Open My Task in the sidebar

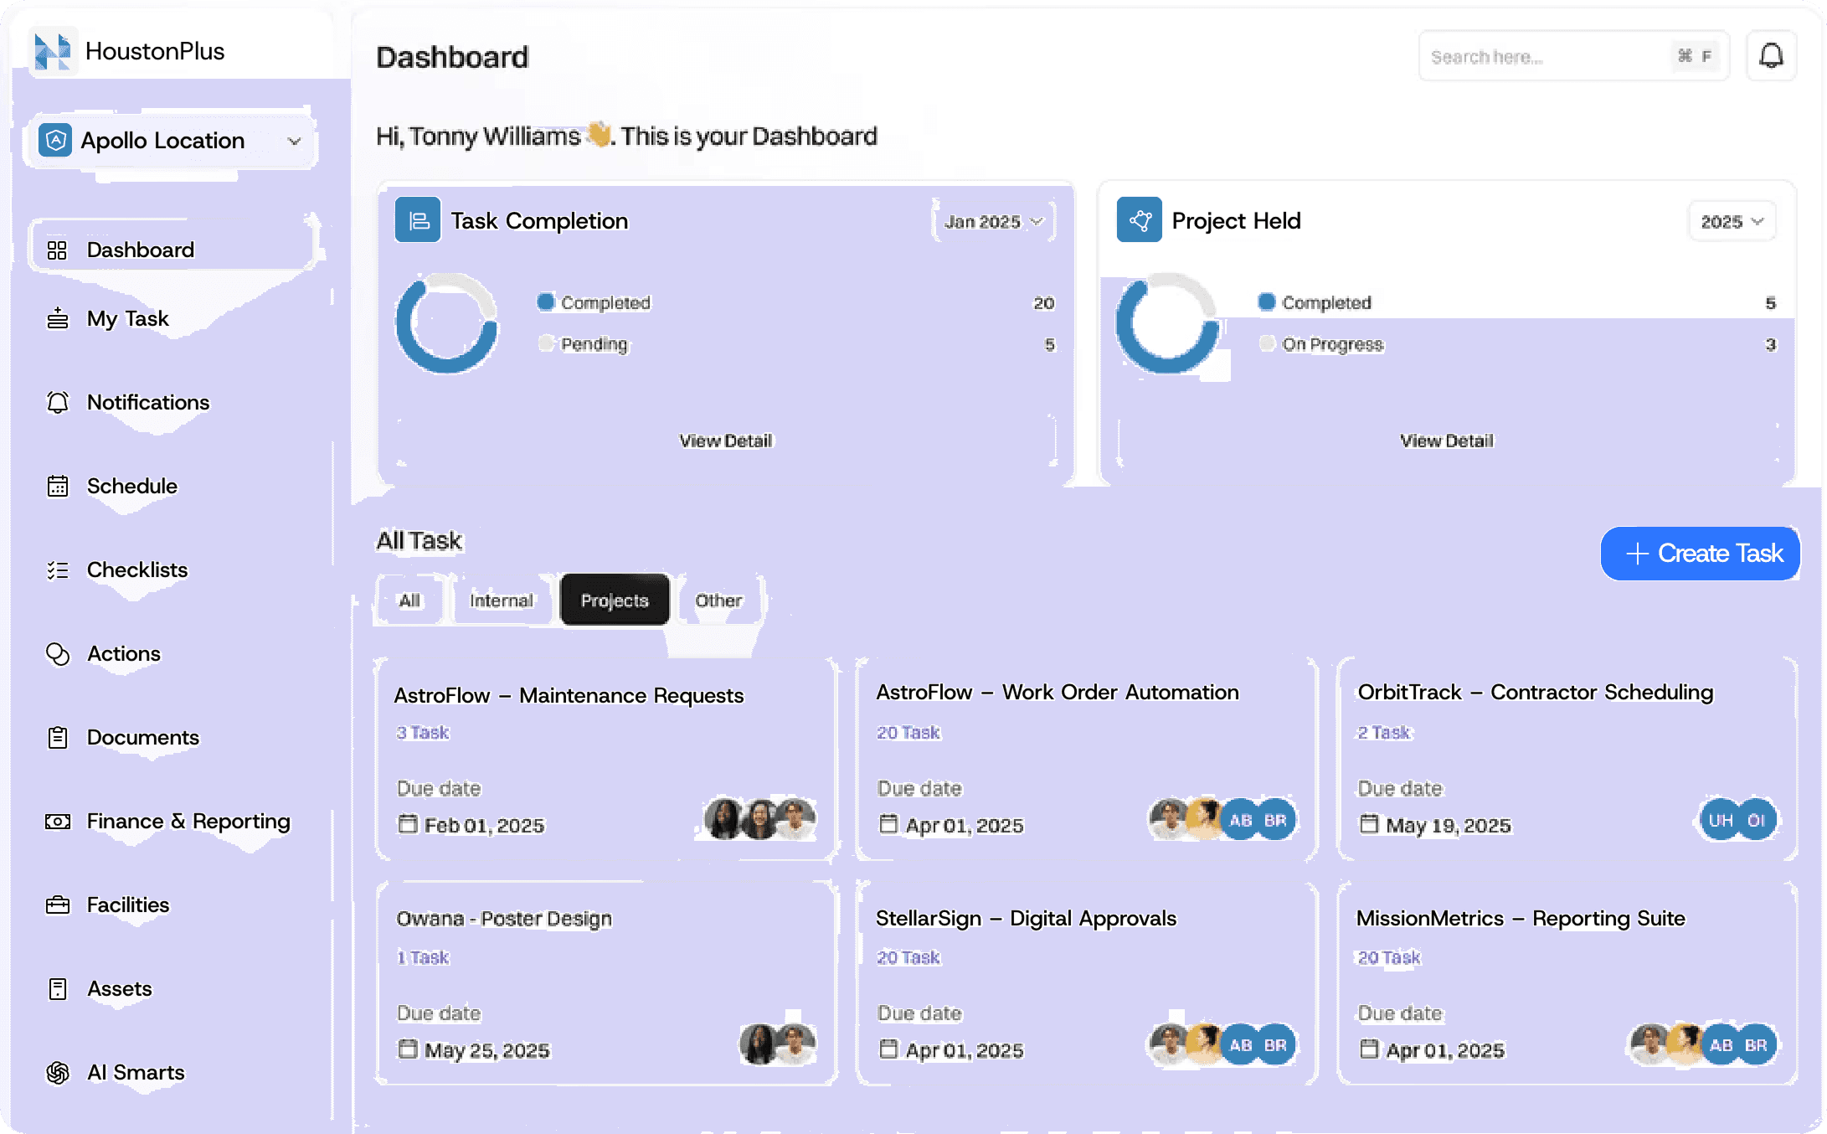tap(127, 318)
